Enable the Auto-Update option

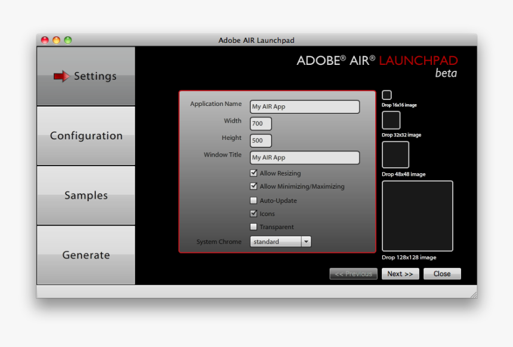254,200
